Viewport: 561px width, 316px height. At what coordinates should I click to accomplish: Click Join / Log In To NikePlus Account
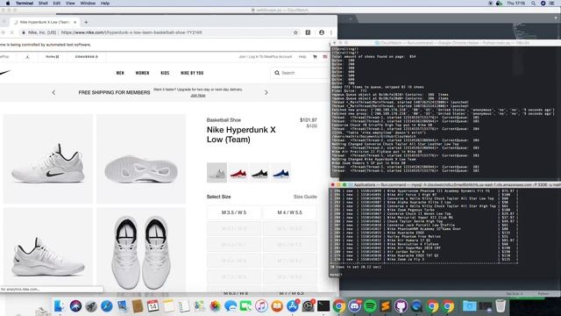click(x=265, y=56)
